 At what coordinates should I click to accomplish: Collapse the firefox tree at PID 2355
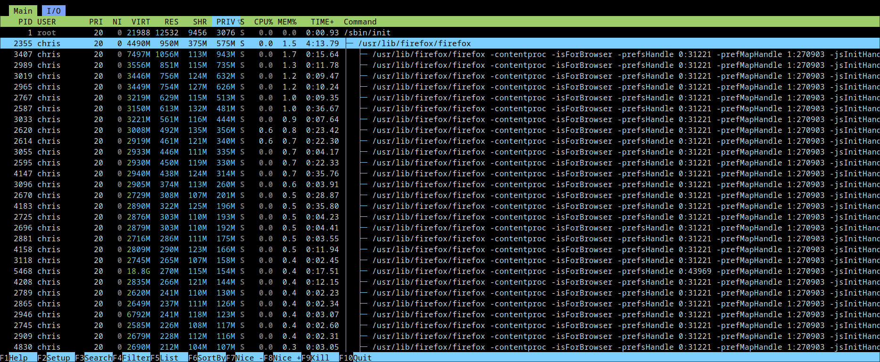[x=349, y=43]
